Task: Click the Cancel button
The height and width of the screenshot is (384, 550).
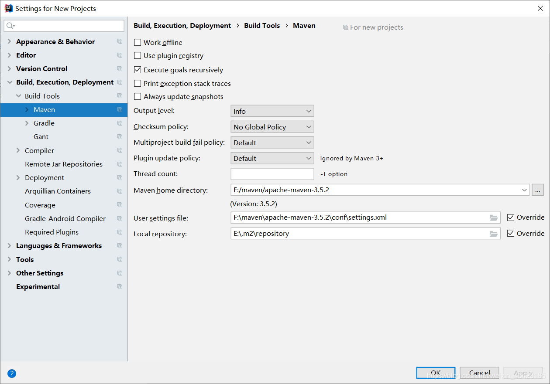Action: click(x=479, y=373)
